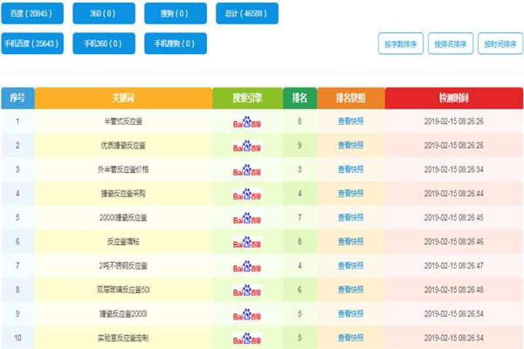Select keyword 双层玻璃反应釜50l
This screenshot has width=524, height=349.
coord(123,289)
